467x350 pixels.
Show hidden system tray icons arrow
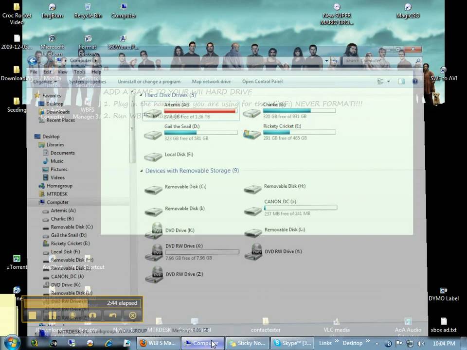point(377,344)
